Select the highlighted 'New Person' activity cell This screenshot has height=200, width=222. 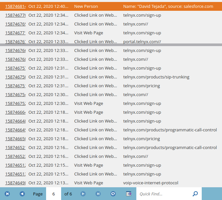click(86, 6)
